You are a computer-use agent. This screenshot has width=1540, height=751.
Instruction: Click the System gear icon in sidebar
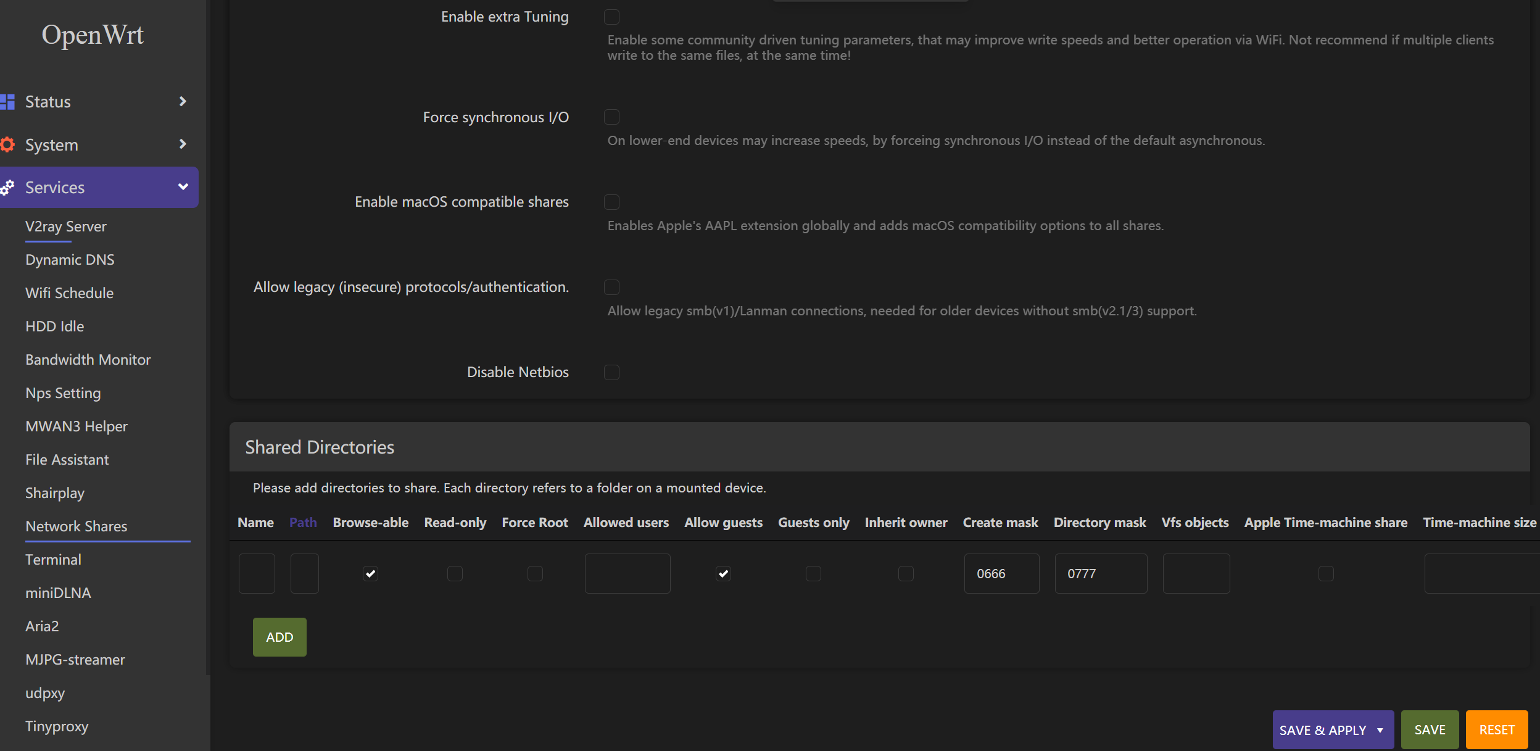click(7, 144)
